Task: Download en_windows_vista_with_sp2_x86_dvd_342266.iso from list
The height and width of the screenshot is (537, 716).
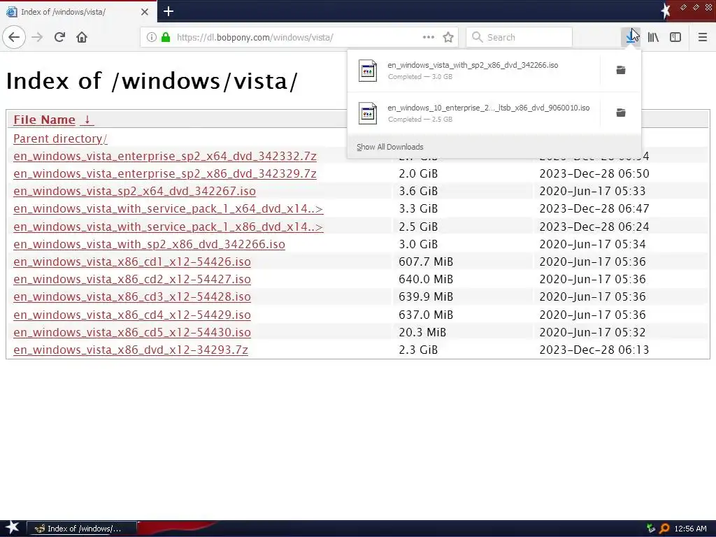Action: pyautogui.click(x=149, y=244)
